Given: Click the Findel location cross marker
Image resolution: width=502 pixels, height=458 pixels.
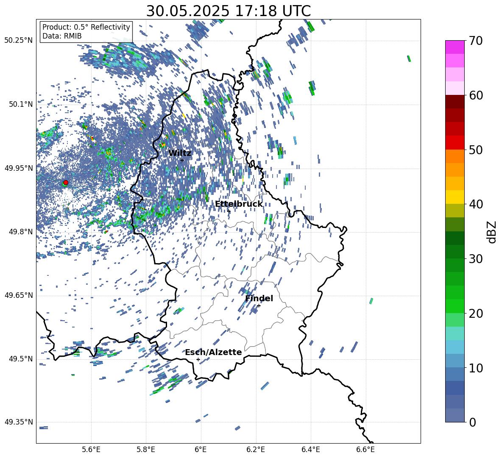Looking at the screenshot, I should [259, 306].
